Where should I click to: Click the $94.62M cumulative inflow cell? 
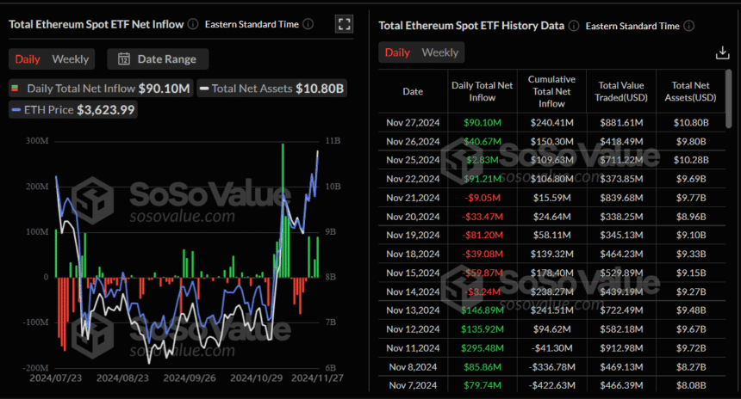tap(551, 329)
